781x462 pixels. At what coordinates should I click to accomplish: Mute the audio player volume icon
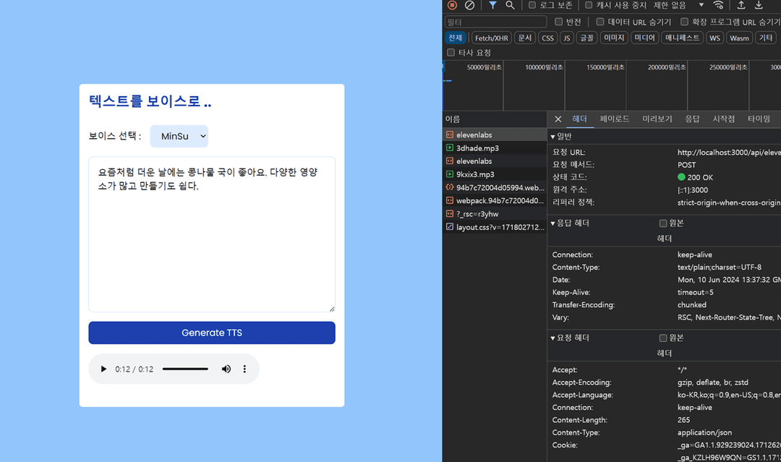click(226, 369)
